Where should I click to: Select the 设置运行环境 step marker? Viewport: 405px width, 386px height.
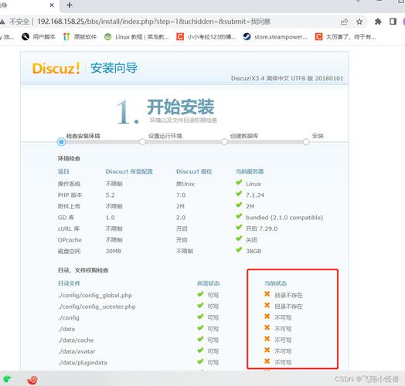click(x=142, y=141)
